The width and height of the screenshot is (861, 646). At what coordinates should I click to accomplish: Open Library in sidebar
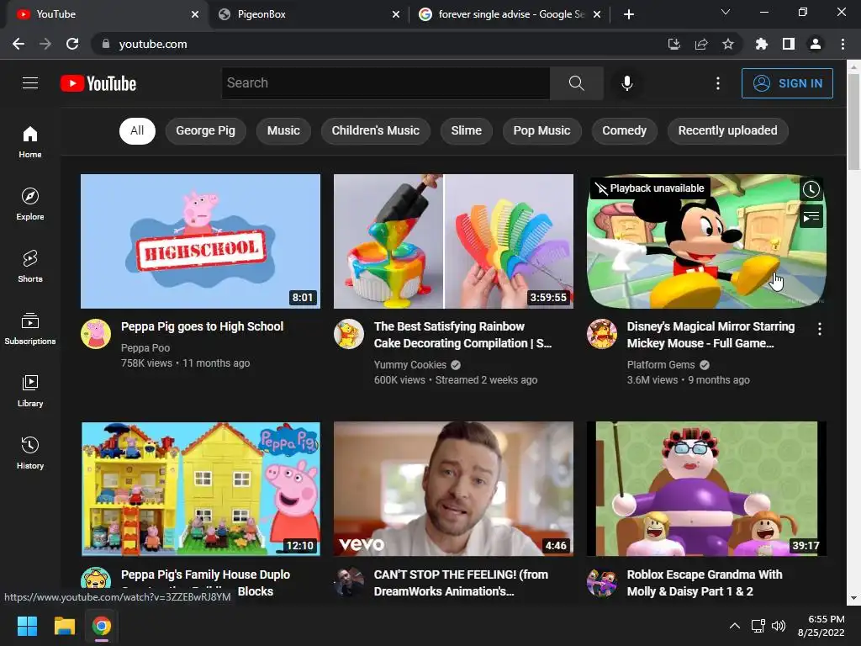tap(30, 390)
